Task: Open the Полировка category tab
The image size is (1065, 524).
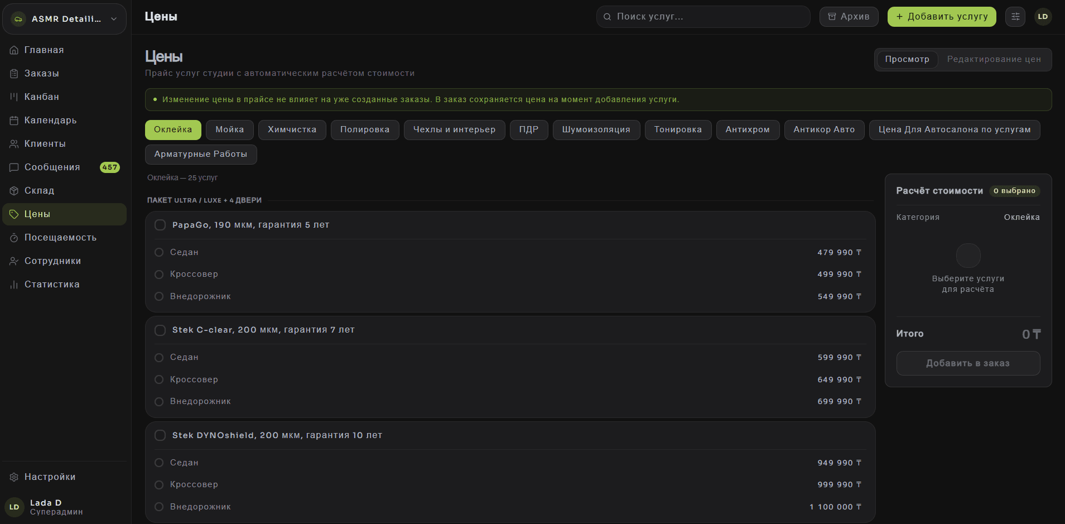Action: click(365, 130)
